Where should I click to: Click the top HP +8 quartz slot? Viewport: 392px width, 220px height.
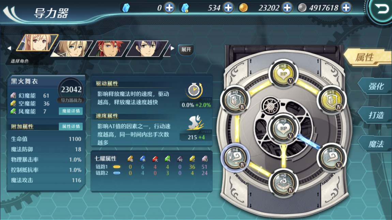(x=283, y=74)
